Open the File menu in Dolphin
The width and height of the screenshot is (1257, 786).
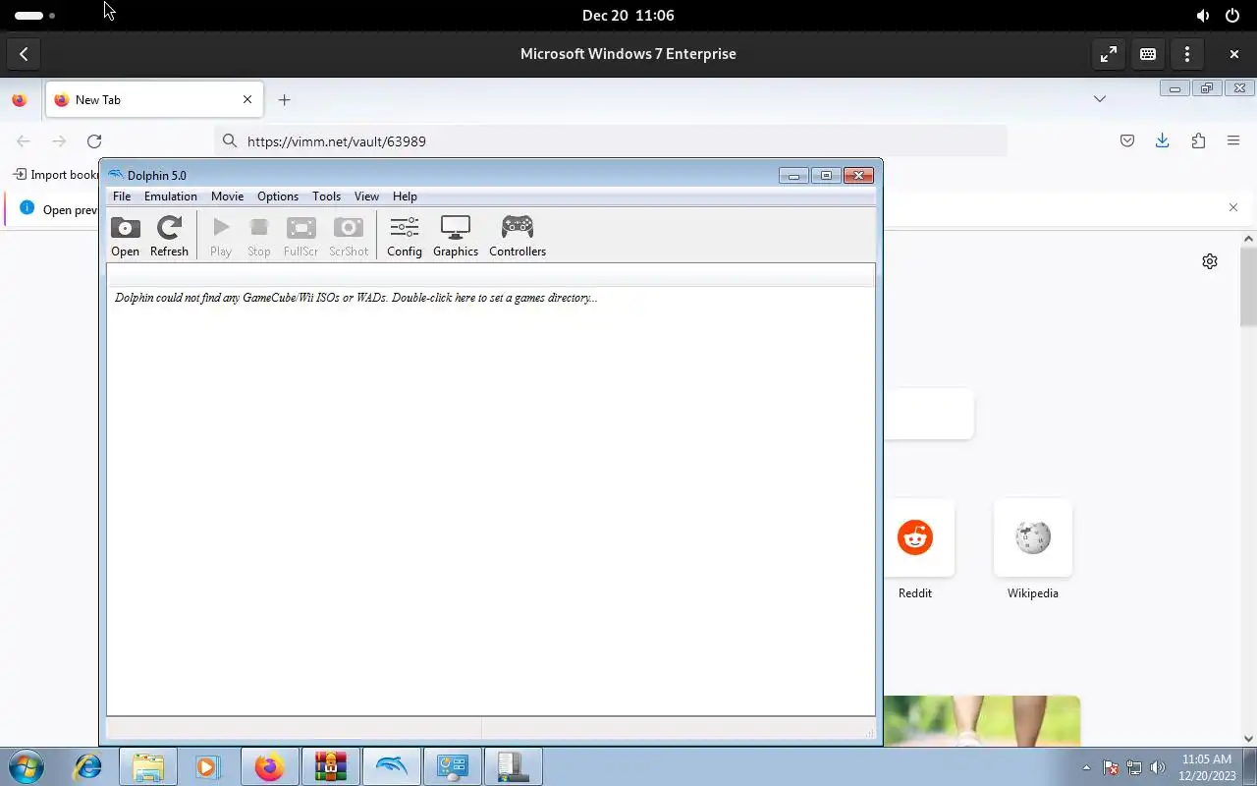(122, 196)
